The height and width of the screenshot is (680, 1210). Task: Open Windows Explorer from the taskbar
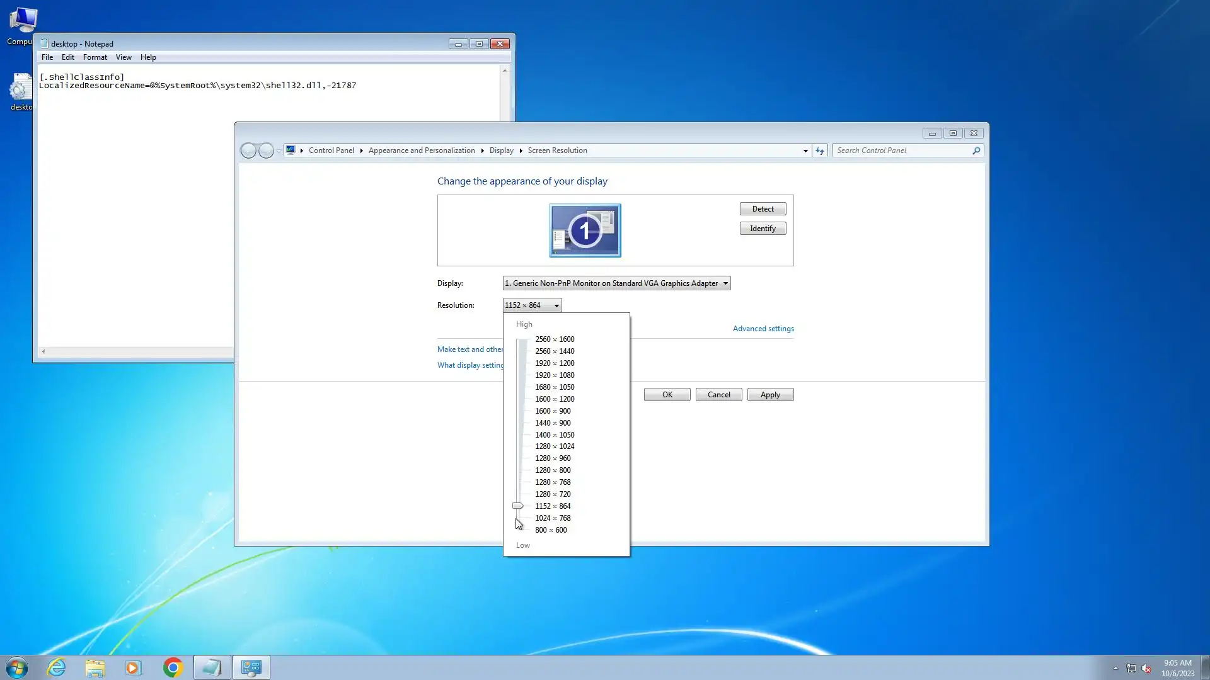tap(95, 667)
